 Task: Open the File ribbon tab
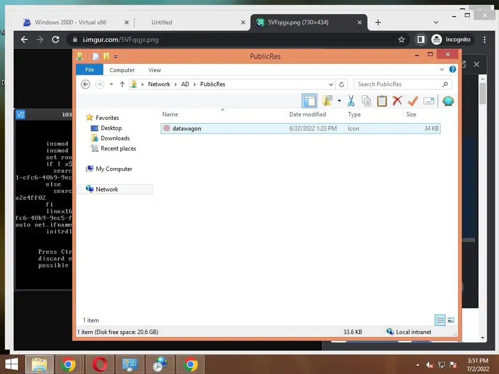click(x=90, y=70)
